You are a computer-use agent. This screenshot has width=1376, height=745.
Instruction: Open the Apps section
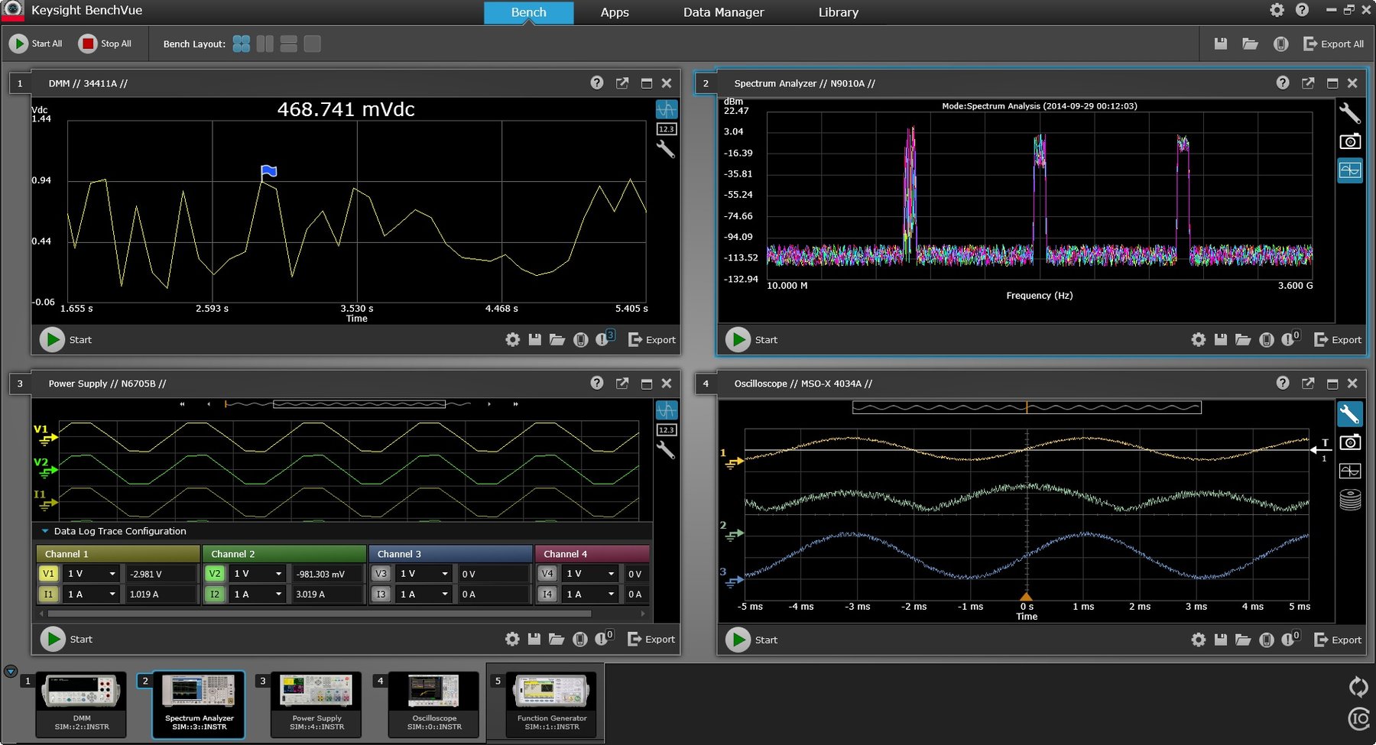(x=614, y=12)
